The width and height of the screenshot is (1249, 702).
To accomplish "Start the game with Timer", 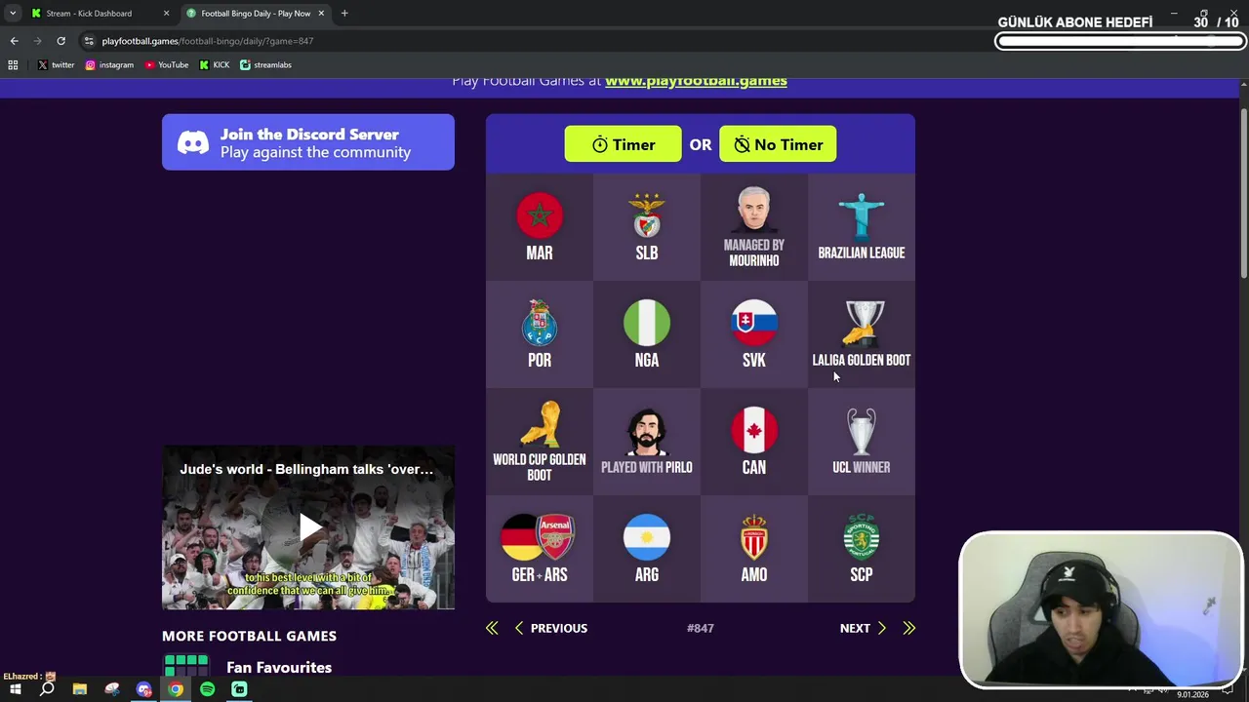I will [623, 144].
